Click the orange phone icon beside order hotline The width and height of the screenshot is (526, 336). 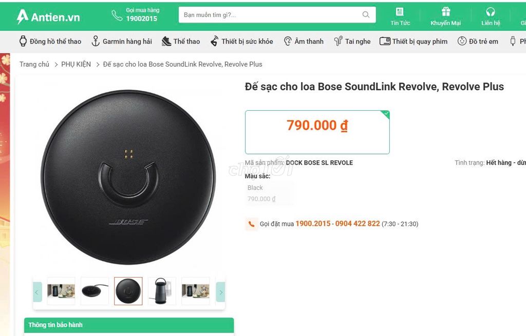pos(251,224)
